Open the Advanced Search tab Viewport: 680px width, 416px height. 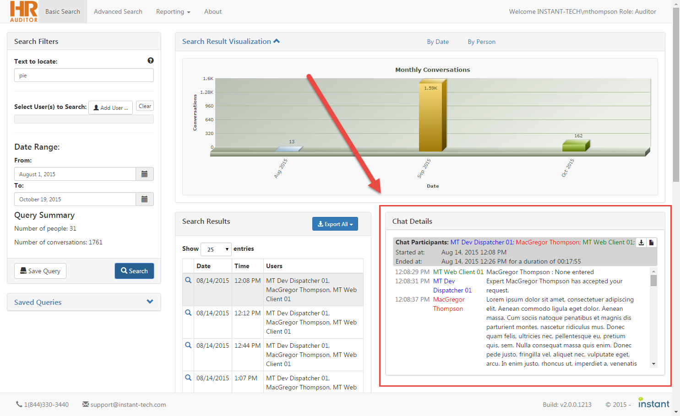118,11
